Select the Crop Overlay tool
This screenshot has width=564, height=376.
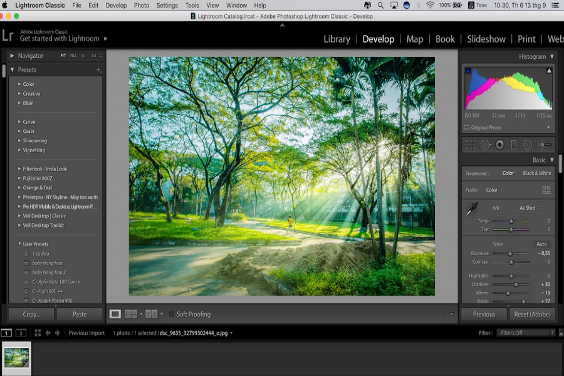point(471,145)
